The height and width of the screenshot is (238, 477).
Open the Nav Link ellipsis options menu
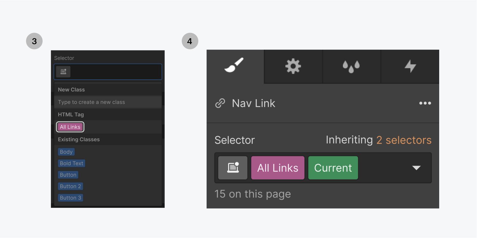pyautogui.click(x=425, y=103)
